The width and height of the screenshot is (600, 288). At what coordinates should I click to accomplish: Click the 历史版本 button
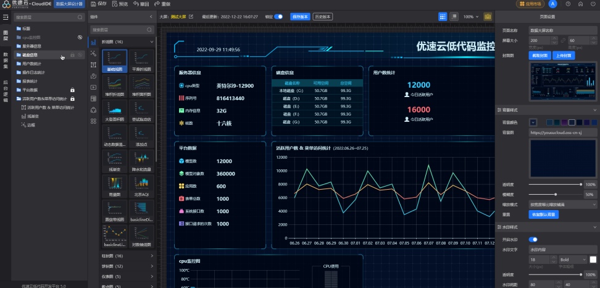point(323,17)
